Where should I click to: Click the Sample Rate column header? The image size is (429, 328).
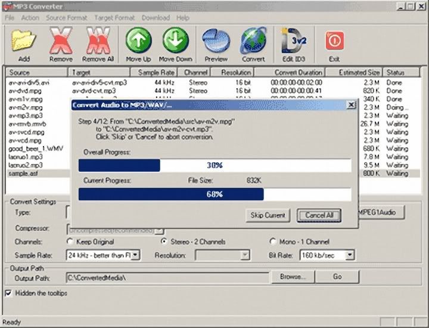[154, 72]
